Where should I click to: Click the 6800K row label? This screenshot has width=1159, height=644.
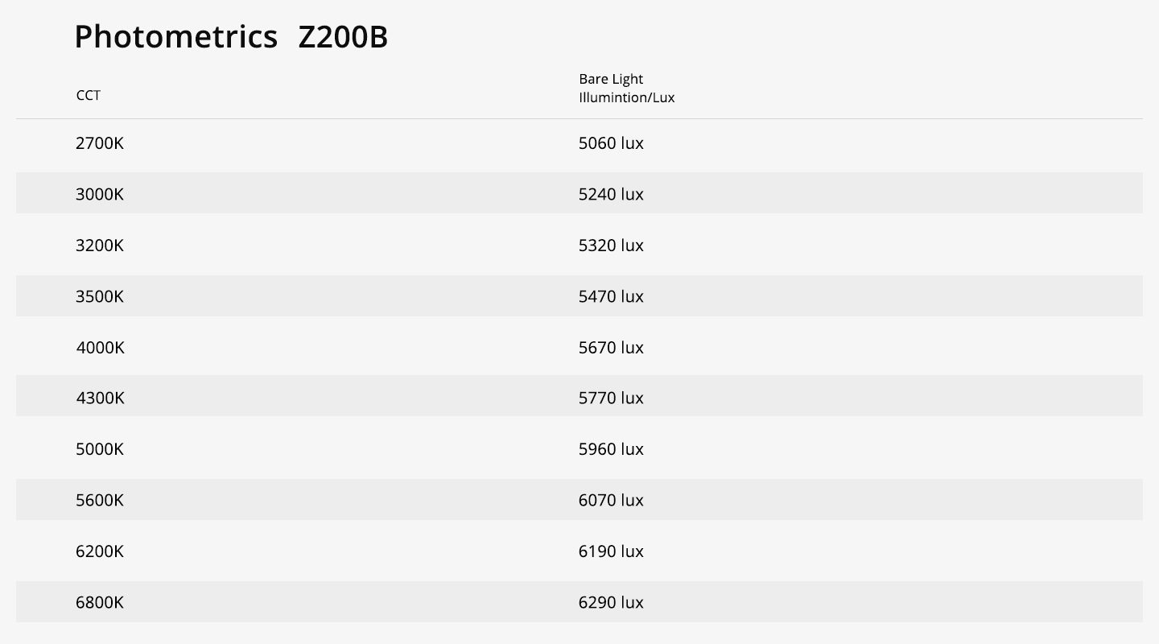click(x=100, y=602)
